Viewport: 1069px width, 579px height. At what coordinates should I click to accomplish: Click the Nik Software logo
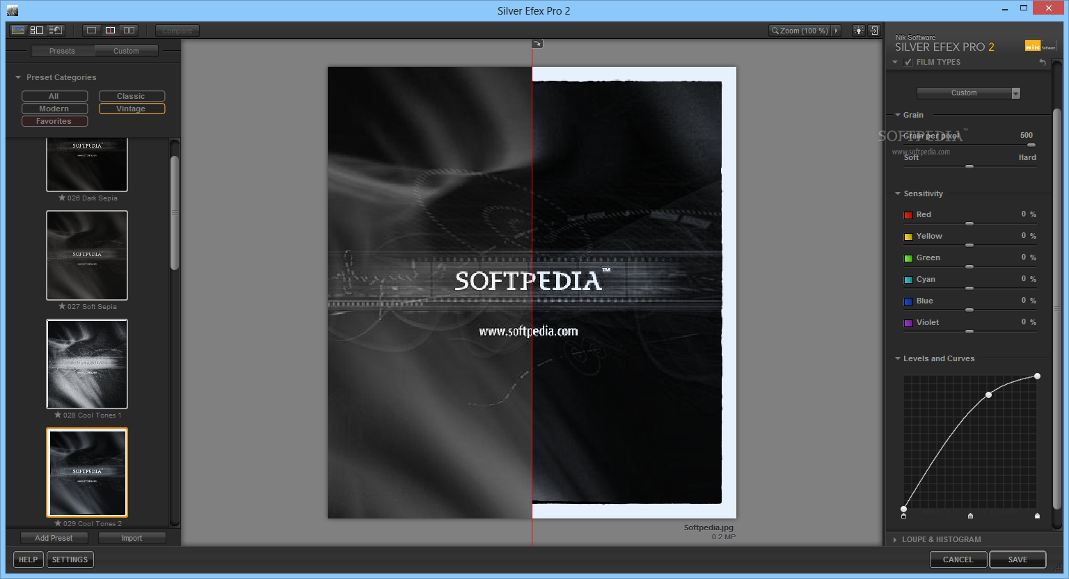(1040, 46)
